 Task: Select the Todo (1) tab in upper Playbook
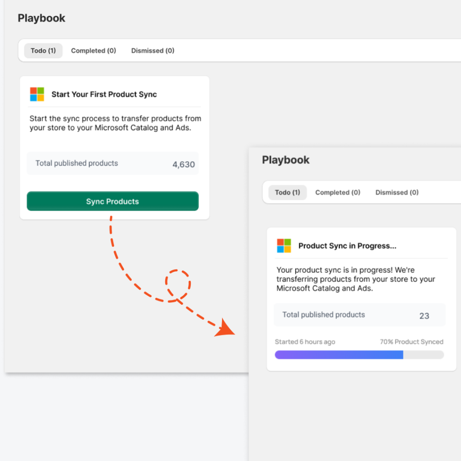43,50
